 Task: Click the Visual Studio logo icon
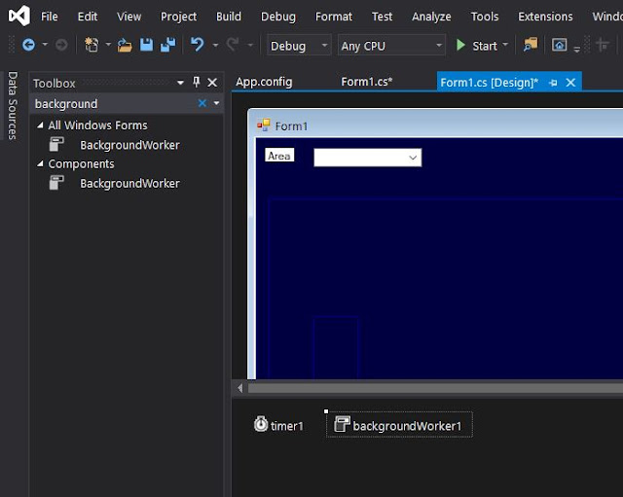(x=19, y=16)
